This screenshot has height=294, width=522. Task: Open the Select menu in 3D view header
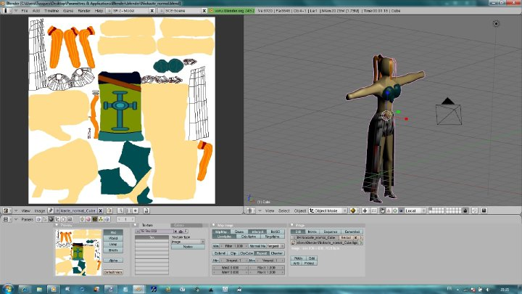click(284, 211)
